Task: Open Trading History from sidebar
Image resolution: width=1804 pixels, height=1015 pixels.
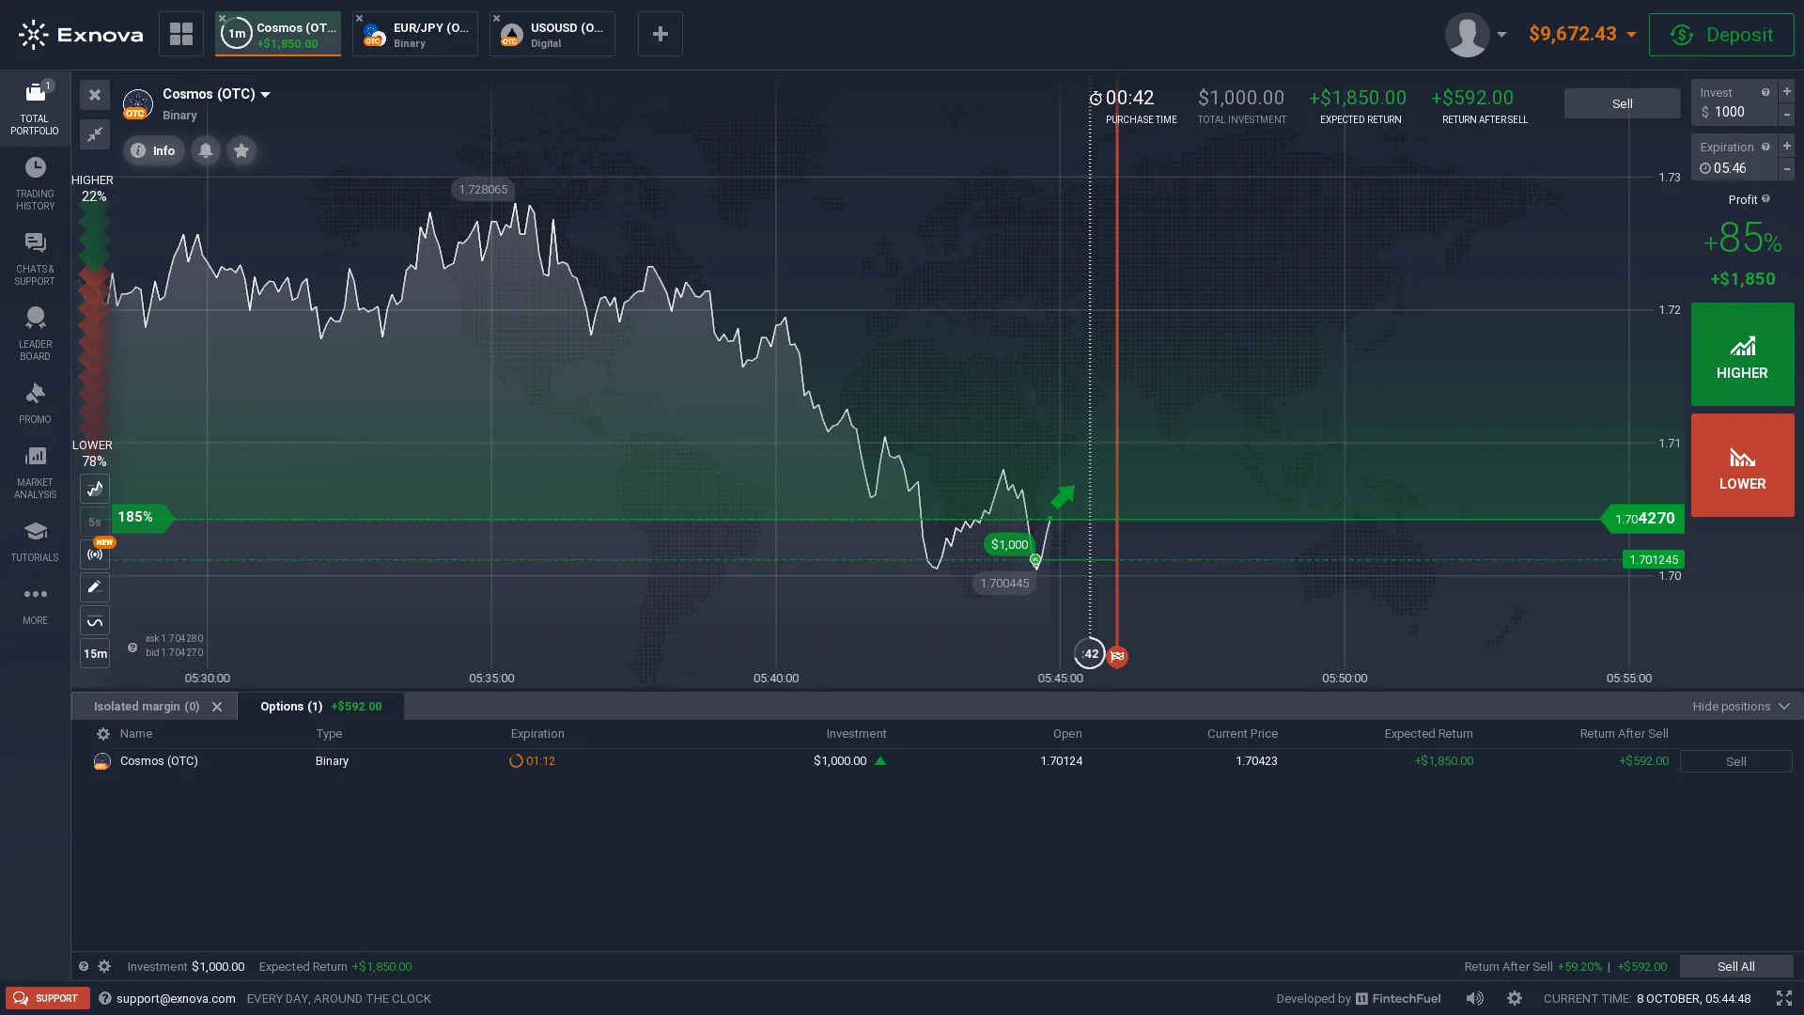Action: tap(35, 183)
